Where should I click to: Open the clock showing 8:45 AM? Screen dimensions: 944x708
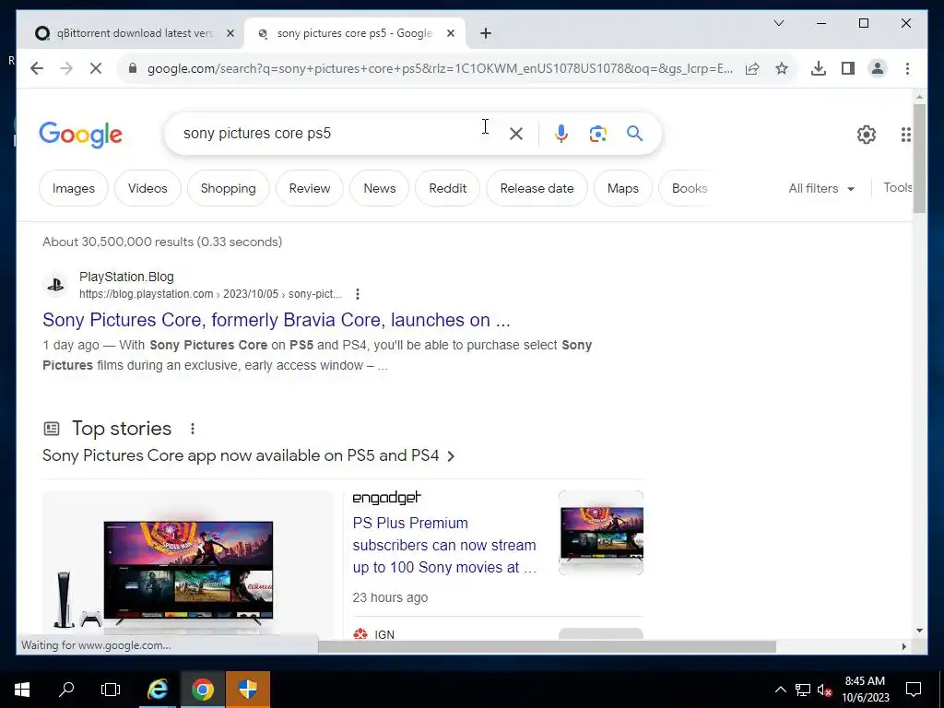pos(865,690)
